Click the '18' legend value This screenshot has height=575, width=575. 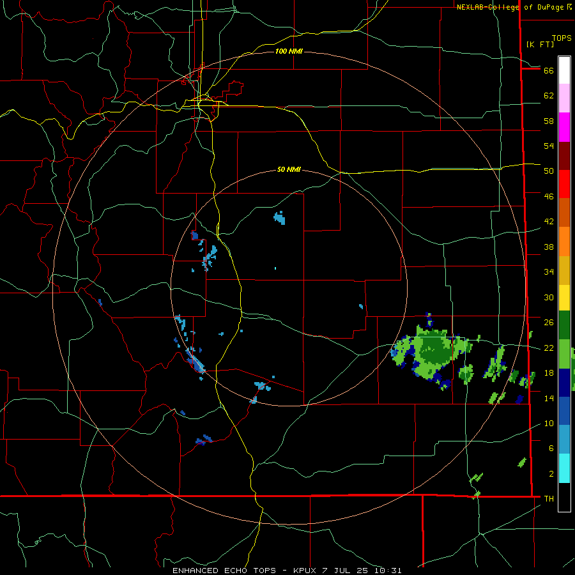549,373
